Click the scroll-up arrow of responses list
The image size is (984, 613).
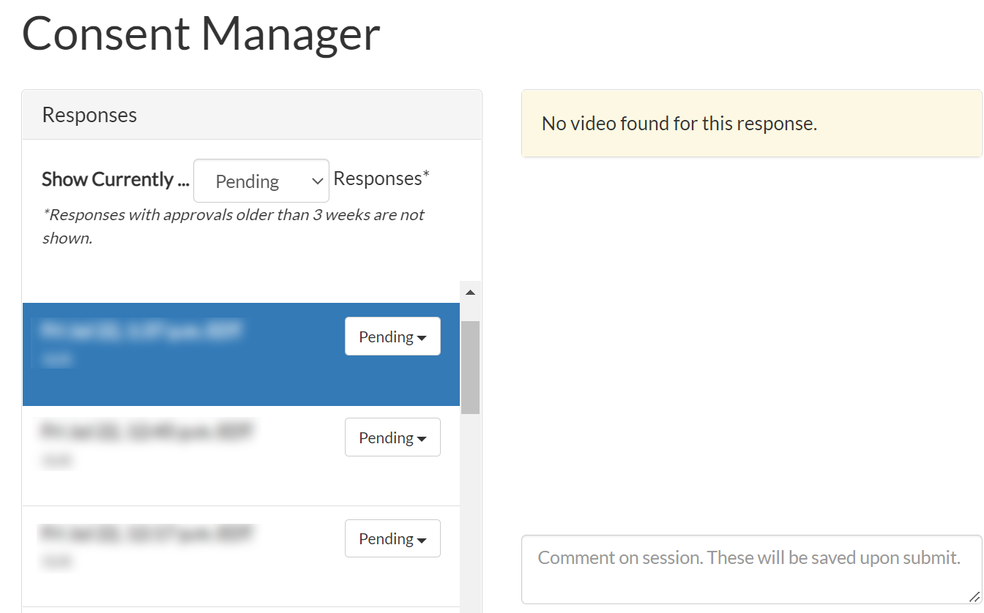click(x=471, y=293)
